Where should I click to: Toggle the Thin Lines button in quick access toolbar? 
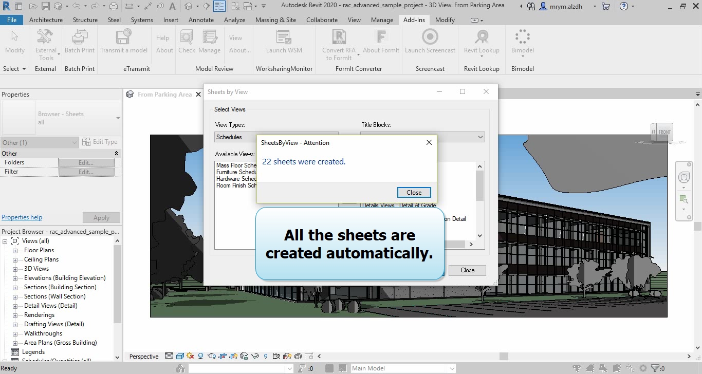coord(219,6)
